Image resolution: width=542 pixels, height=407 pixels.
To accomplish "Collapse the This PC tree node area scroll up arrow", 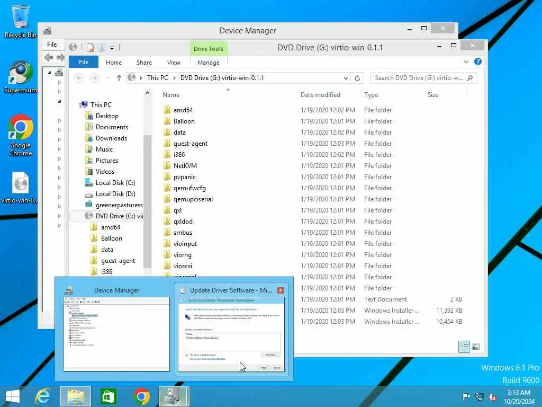I will pos(147,93).
